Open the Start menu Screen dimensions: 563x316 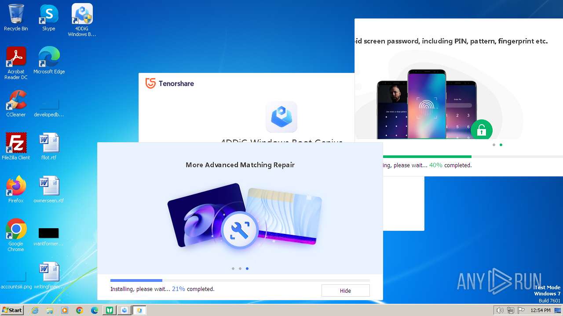click(12, 310)
